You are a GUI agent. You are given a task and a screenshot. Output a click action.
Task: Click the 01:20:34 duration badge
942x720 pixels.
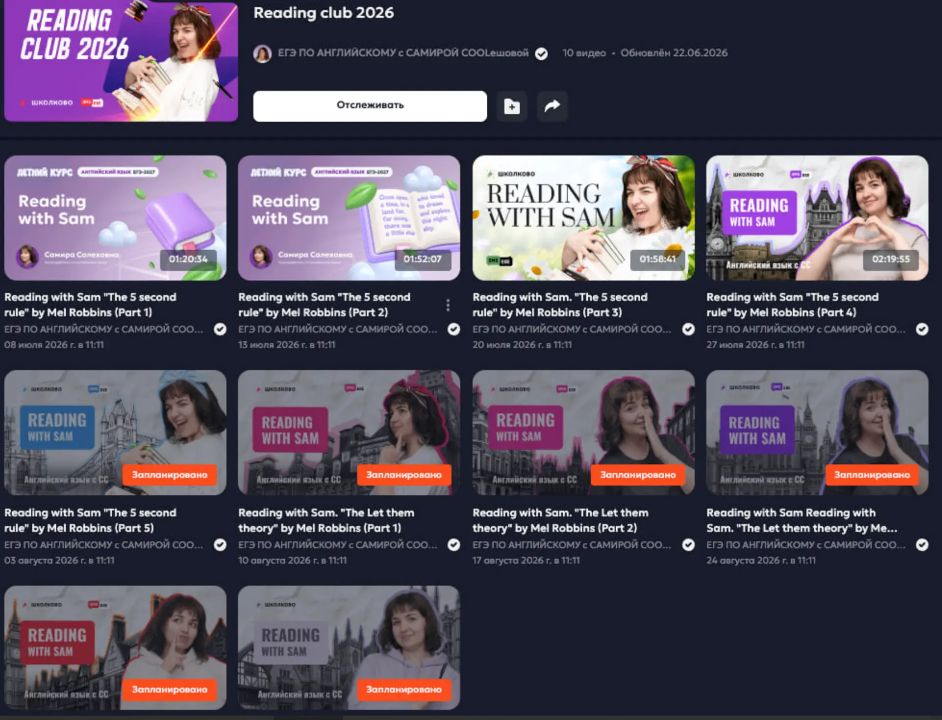[x=188, y=259]
